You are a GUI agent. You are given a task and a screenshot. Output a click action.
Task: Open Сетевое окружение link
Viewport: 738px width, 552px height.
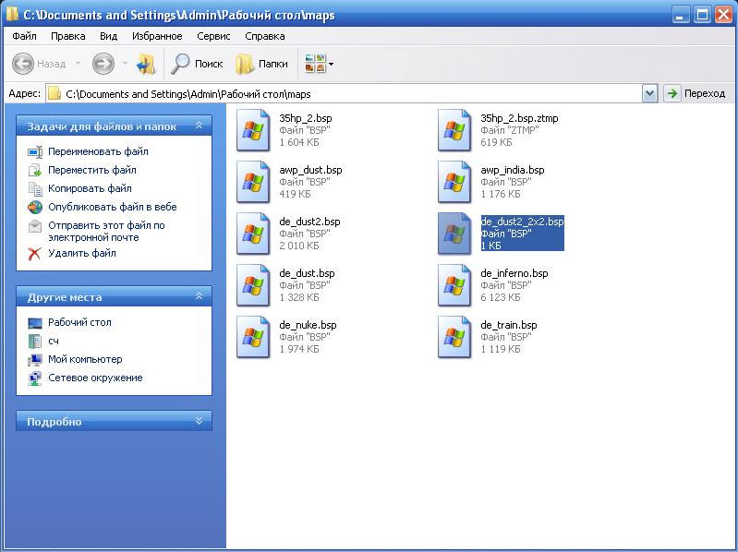click(95, 378)
